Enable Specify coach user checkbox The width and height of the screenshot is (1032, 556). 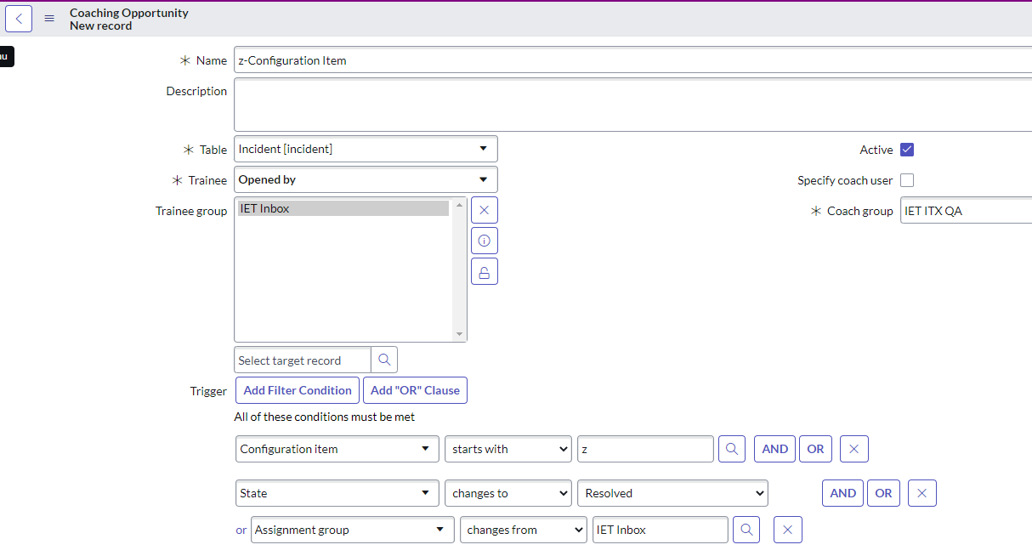[907, 180]
